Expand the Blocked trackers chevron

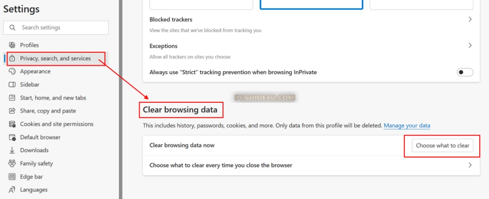click(470, 20)
